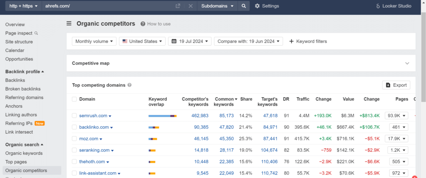Open the Settings gear

257,6
